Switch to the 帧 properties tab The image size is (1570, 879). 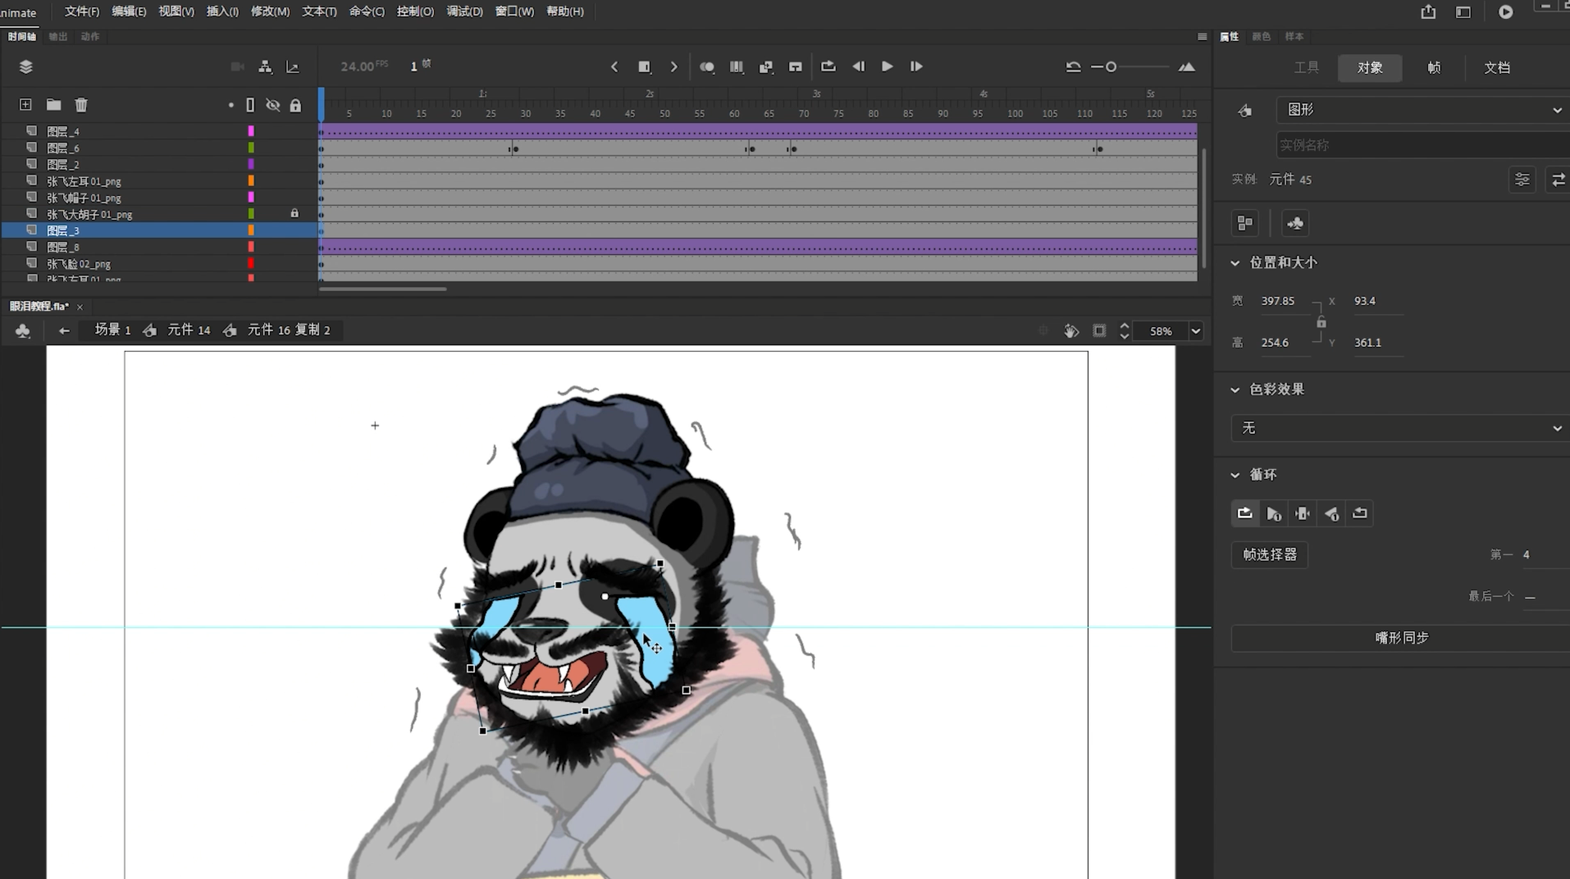click(1434, 68)
